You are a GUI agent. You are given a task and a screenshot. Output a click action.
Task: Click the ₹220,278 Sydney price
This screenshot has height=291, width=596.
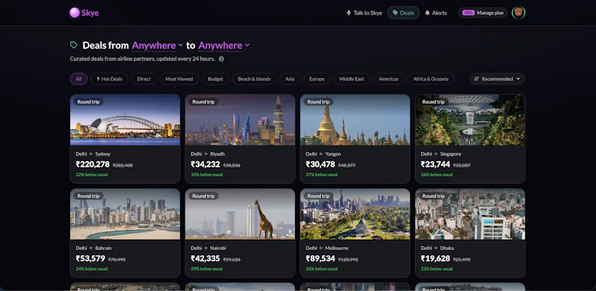coord(92,164)
